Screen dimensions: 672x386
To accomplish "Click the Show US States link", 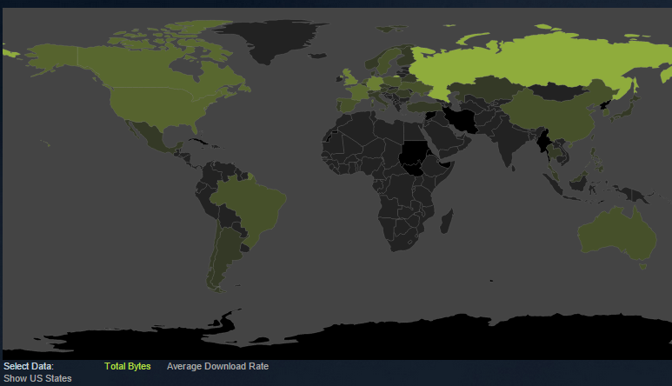I will pyautogui.click(x=37, y=379).
